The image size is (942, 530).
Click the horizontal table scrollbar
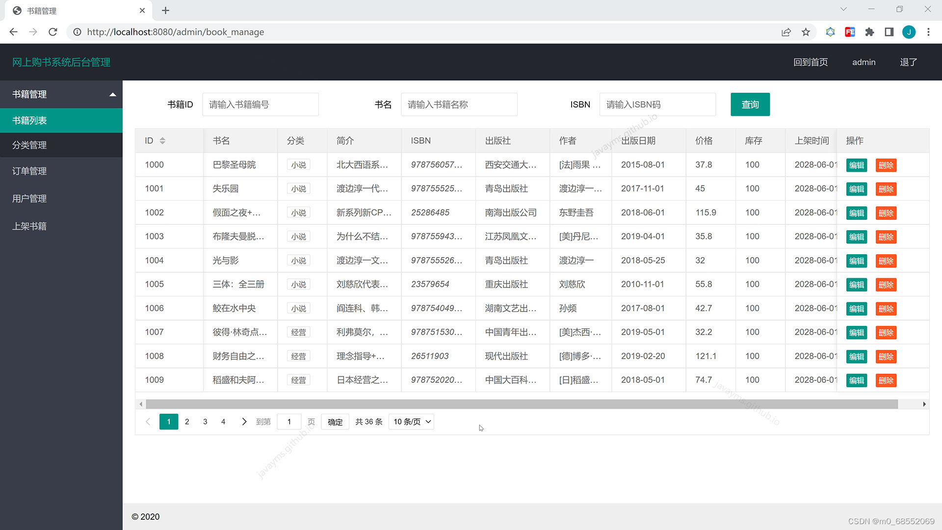(522, 404)
